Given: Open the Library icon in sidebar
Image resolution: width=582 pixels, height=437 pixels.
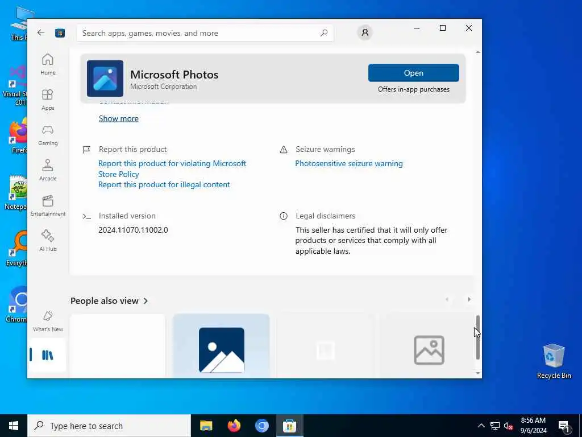Looking at the screenshot, I should (48, 355).
